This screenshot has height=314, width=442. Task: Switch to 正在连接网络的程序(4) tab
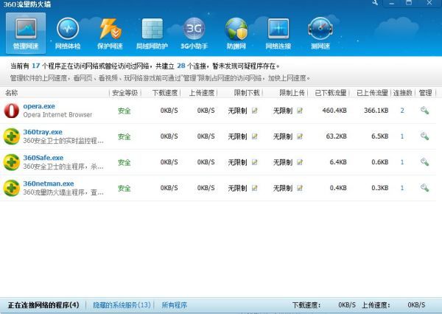(43, 305)
